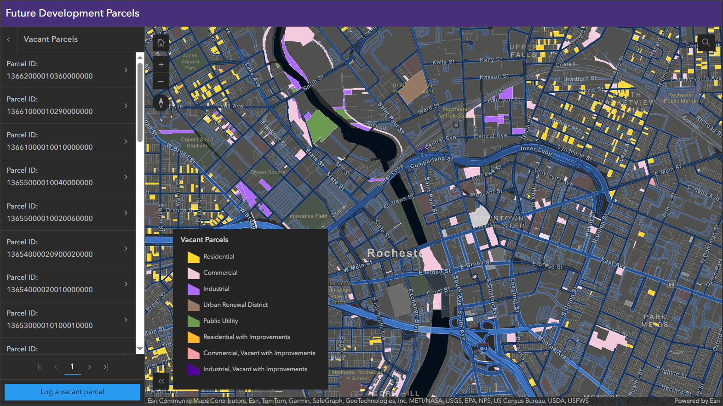Collapse the legend with double-chevron icon
723x406 pixels.
tap(161, 381)
